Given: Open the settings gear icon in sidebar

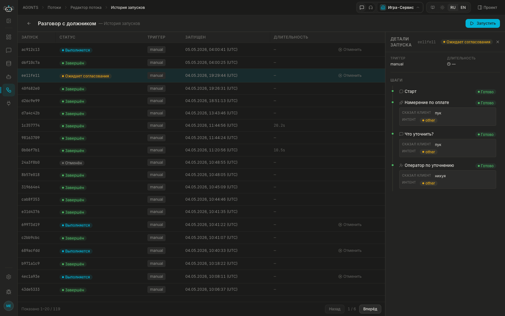Looking at the screenshot, I should [9, 277].
